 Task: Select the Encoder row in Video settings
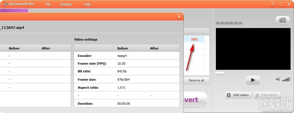click(x=127, y=56)
